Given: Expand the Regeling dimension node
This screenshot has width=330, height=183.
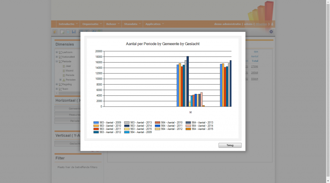Looking at the screenshot, I should (x=57, y=84).
